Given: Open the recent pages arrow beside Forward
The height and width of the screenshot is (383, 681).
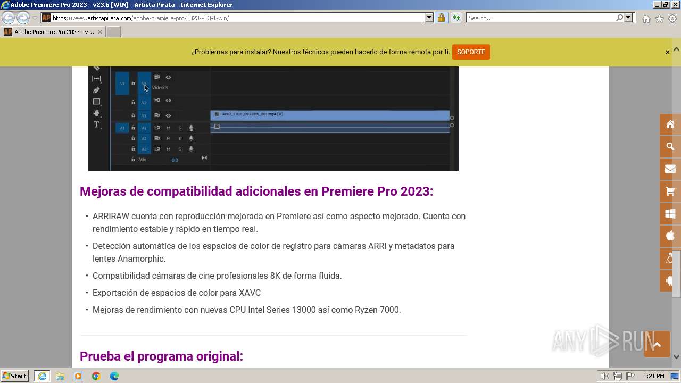Looking at the screenshot, I should pos(35,18).
